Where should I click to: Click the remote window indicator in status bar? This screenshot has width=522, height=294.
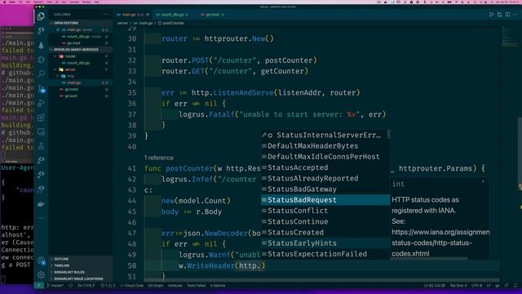click(x=39, y=286)
